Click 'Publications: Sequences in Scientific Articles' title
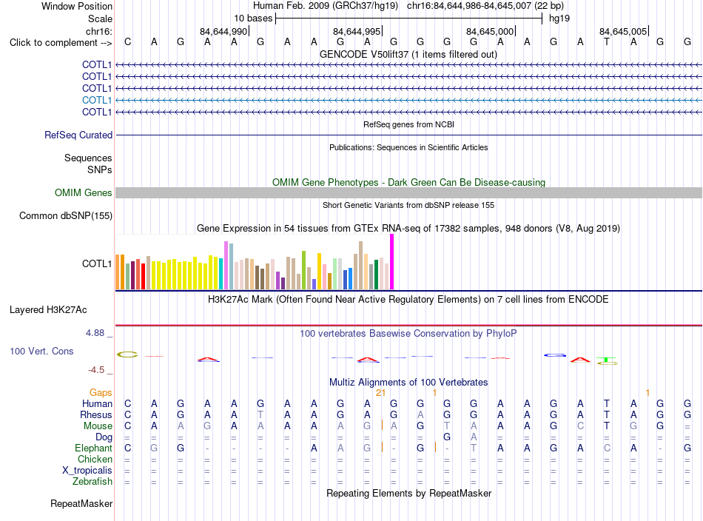The image size is (703, 521). (x=408, y=147)
